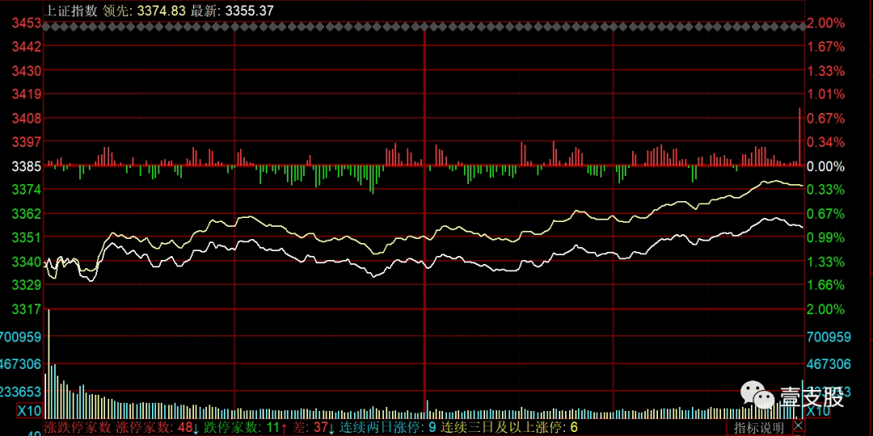Click the 0.00% axis label on right
Viewport: 873px width, 436px height.
point(825,166)
